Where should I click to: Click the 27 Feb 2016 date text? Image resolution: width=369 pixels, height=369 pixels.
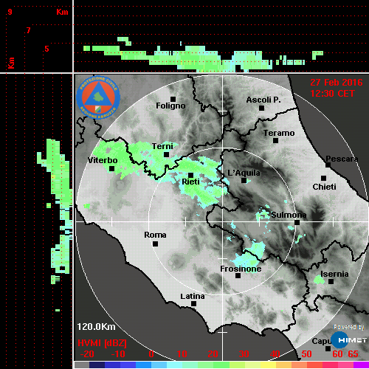coord(337,82)
